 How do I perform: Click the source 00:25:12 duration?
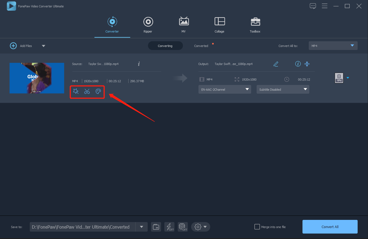click(x=115, y=81)
